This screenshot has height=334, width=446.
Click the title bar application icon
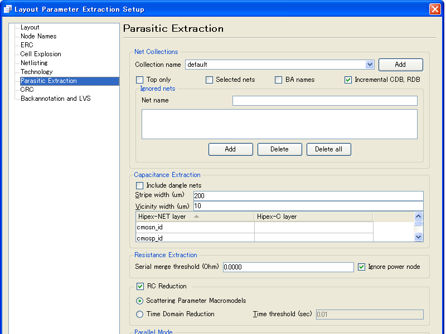click(x=7, y=9)
